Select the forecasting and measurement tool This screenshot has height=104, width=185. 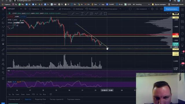click(3, 40)
